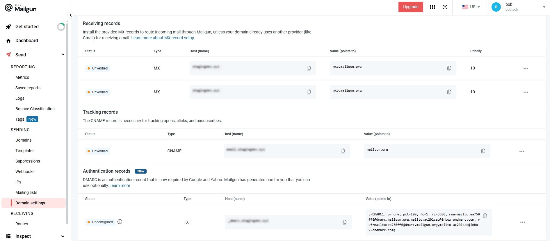550x241 pixels.
Task: Expand the Inspect section in sidebar
Action: click(x=63, y=236)
